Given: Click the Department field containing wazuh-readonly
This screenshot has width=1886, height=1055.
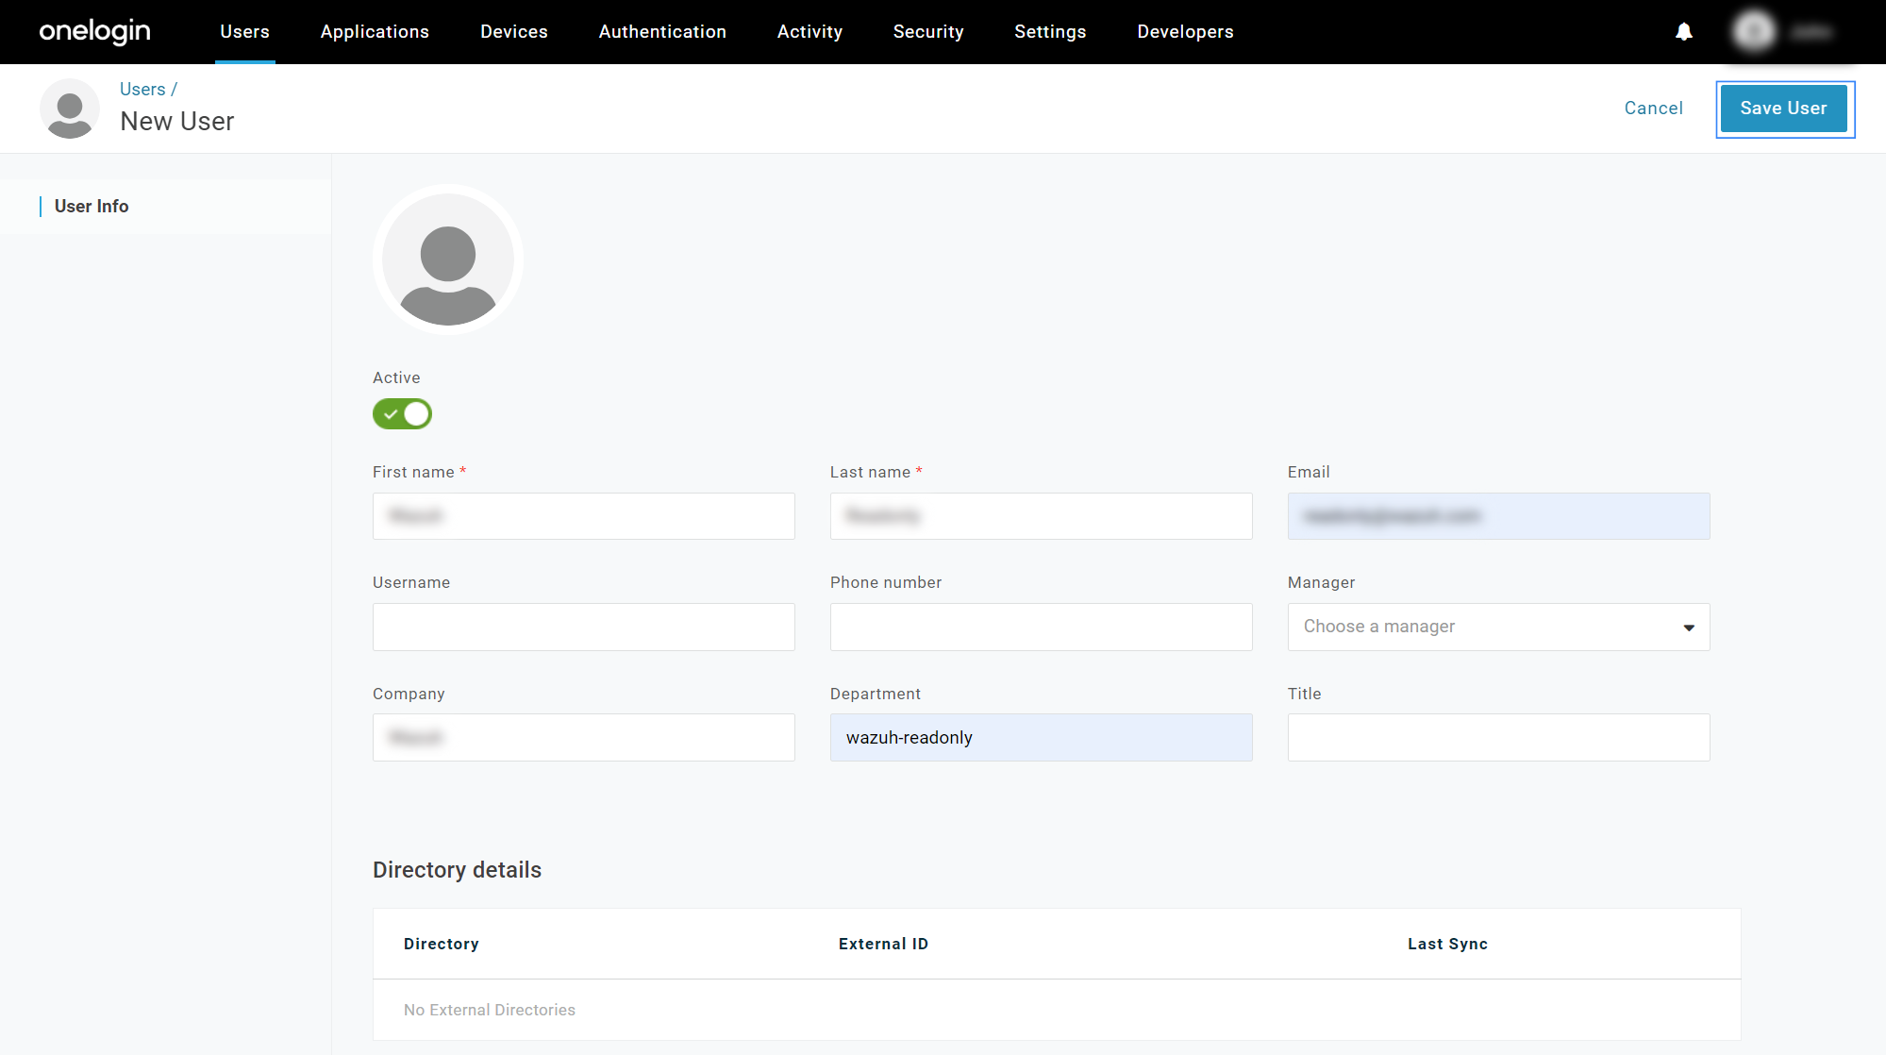Looking at the screenshot, I should (x=1041, y=737).
